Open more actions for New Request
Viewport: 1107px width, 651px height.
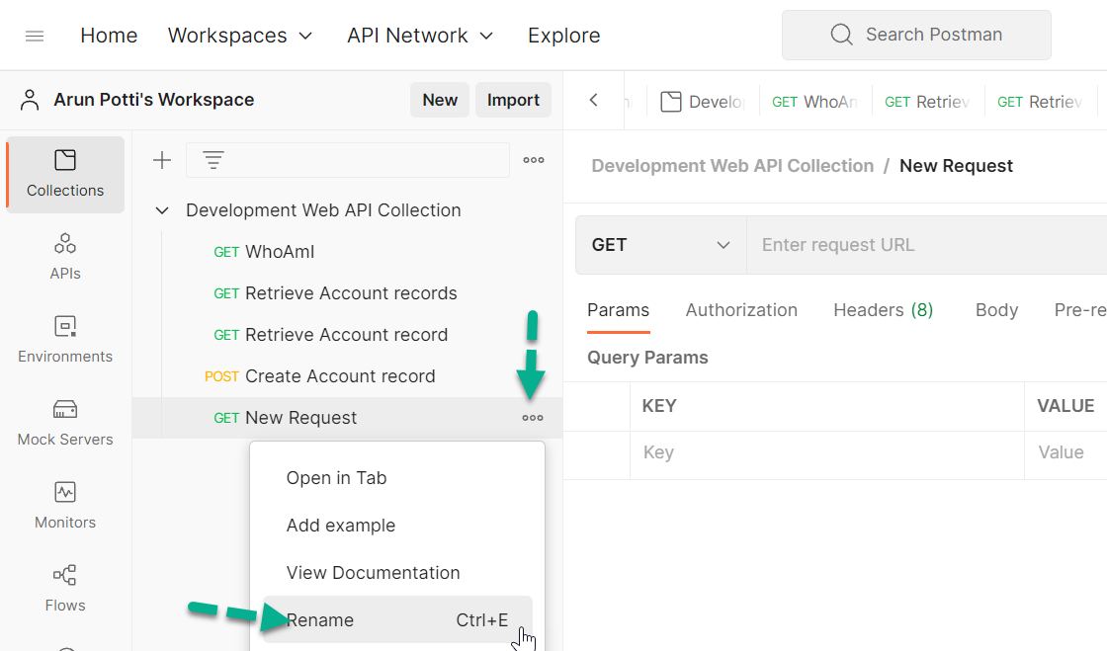tap(533, 417)
